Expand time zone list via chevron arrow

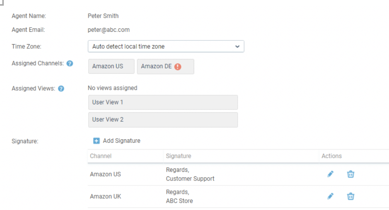click(x=237, y=46)
